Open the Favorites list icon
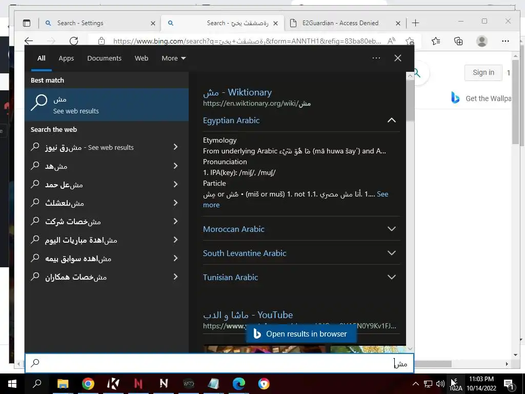 click(x=436, y=41)
